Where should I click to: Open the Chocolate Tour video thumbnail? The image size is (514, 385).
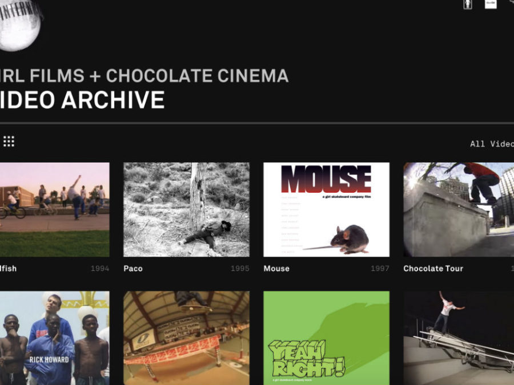459,209
